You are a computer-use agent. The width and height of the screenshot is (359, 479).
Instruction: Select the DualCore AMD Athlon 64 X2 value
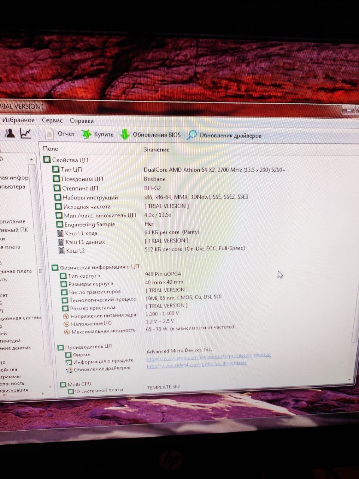(x=215, y=170)
